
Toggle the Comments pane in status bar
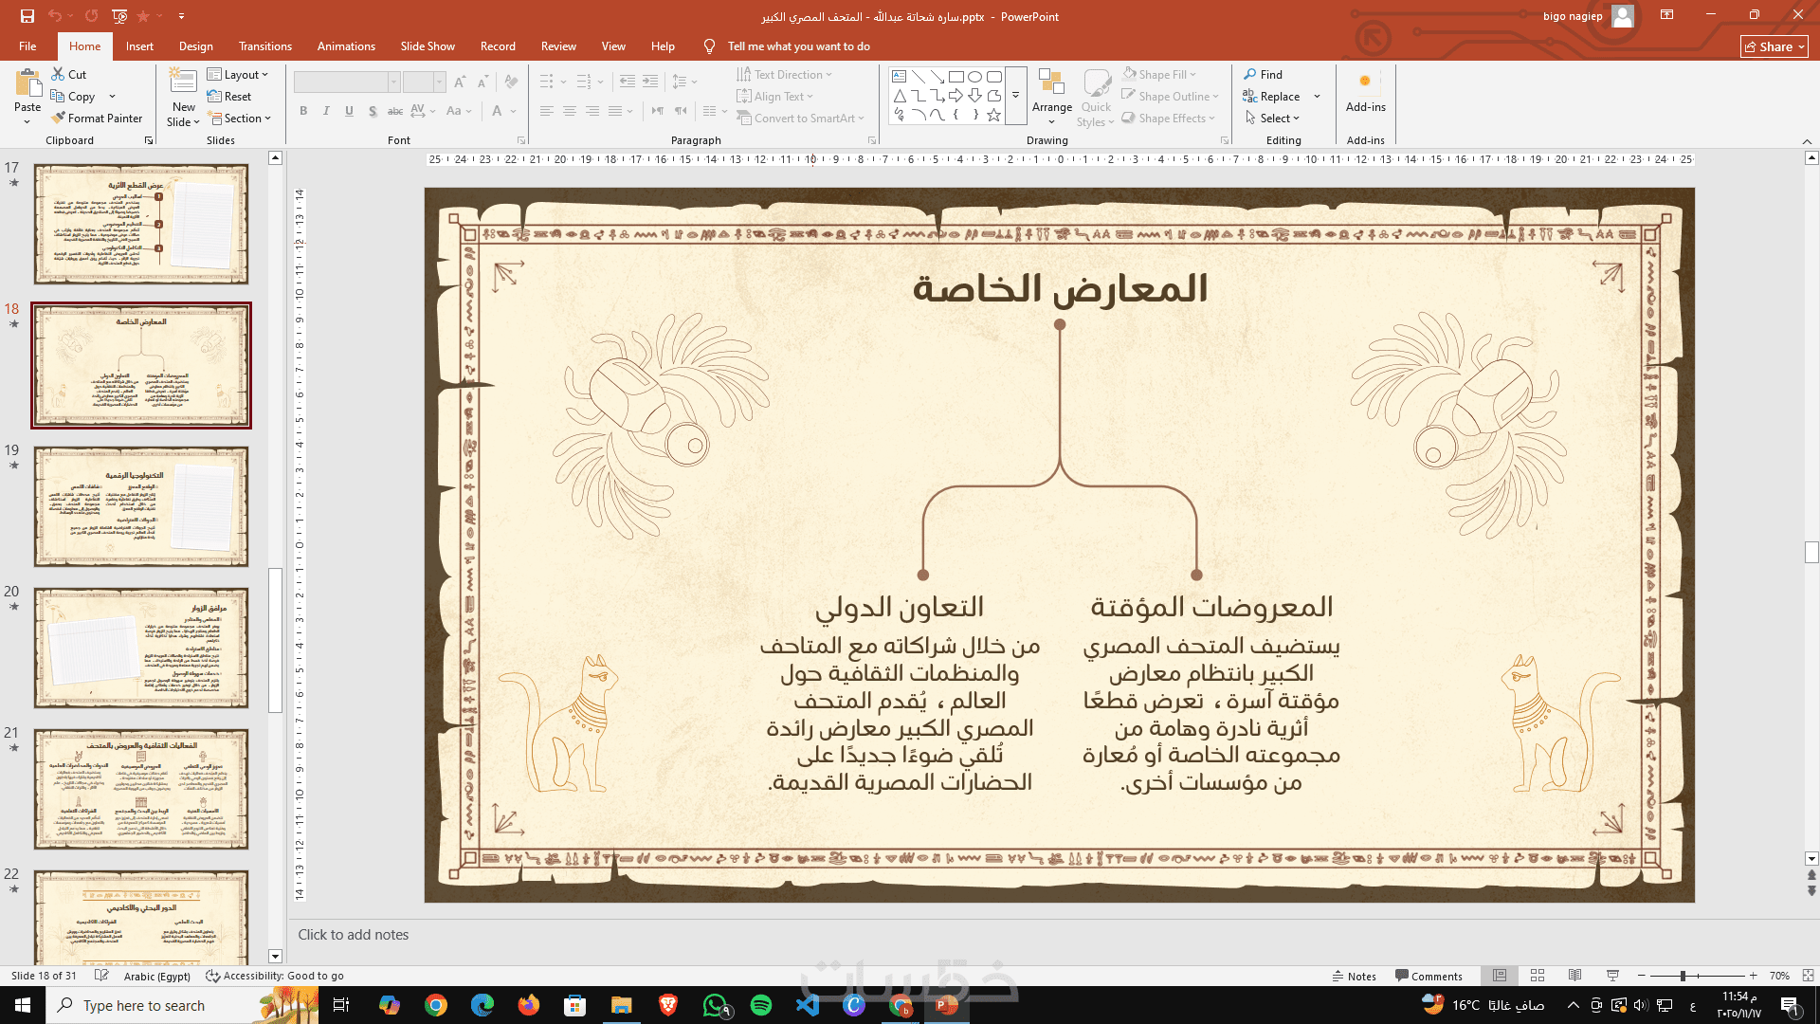(1429, 976)
